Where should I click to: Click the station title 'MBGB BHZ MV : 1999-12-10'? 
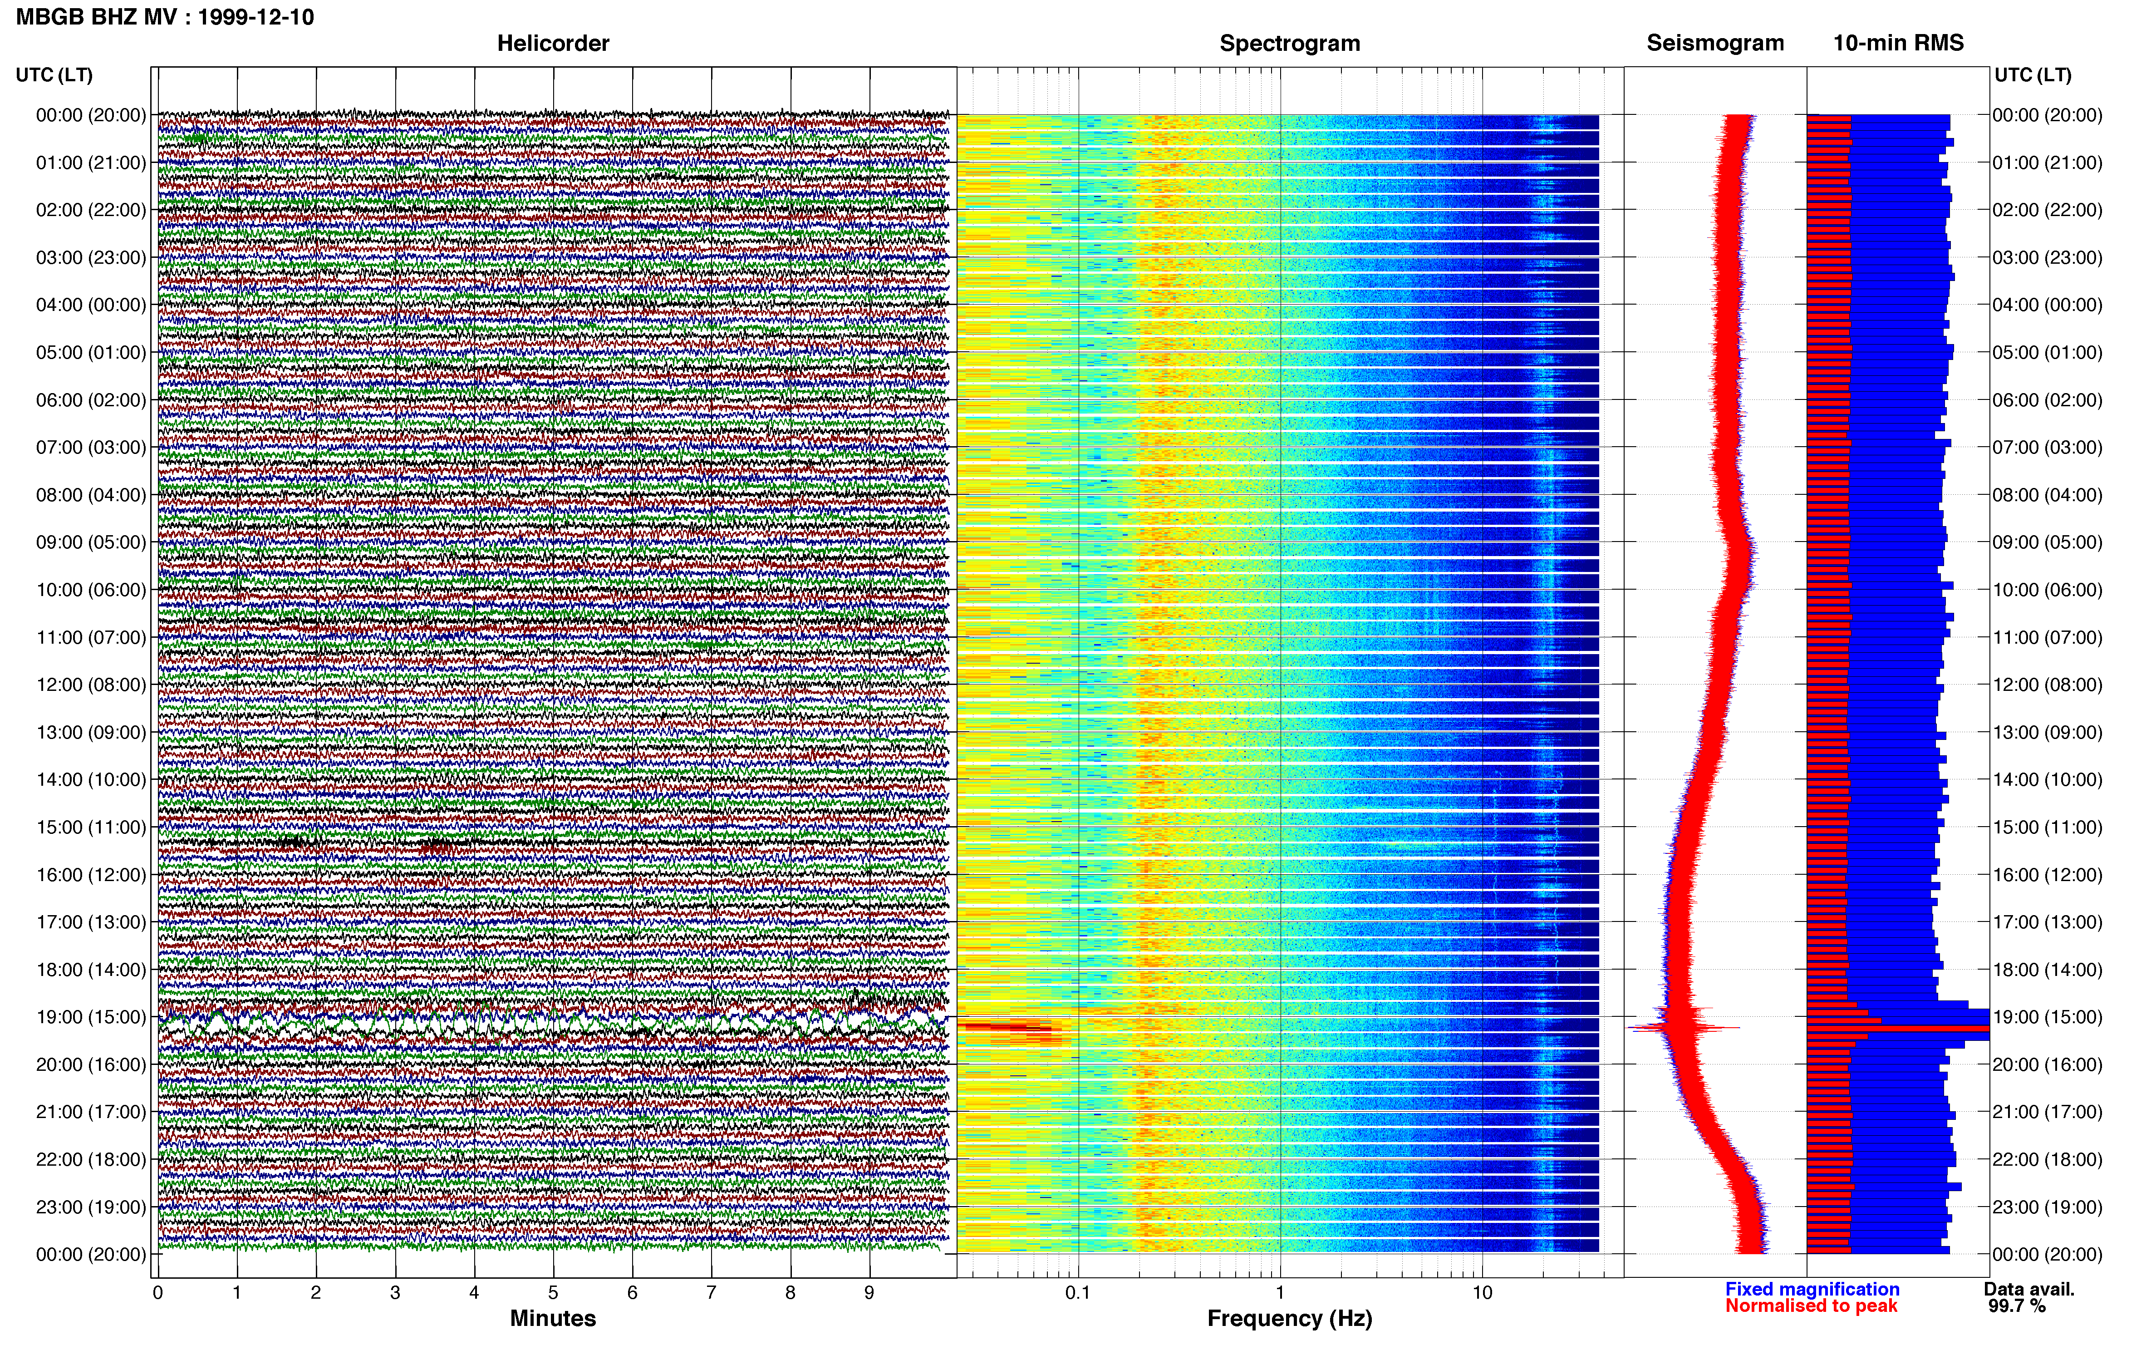point(165,17)
